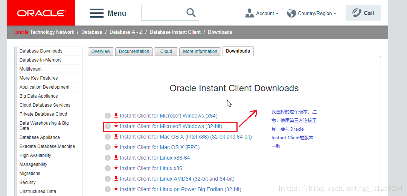Open Instant Client for Microsoft Windows (x64) link
Viewport: 407px width, 196px height.
pyautogui.click(x=169, y=116)
